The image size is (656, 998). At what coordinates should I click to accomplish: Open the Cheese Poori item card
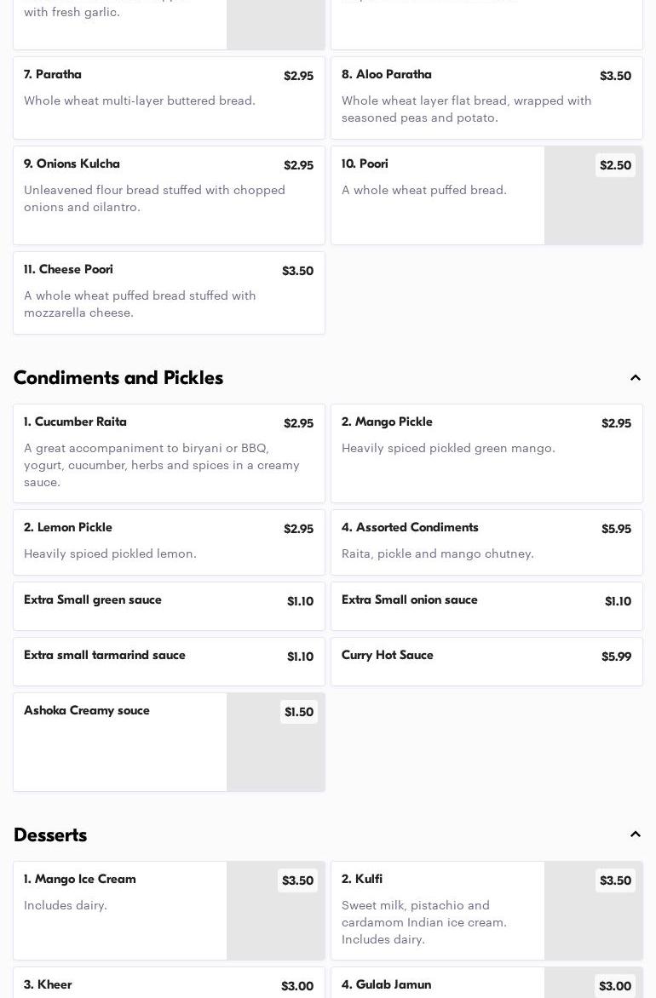[x=169, y=292]
